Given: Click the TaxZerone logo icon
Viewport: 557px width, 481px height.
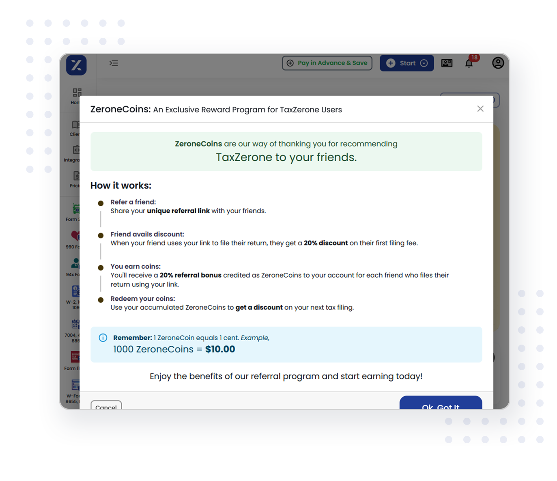Looking at the screenshot, I should 76,65.
